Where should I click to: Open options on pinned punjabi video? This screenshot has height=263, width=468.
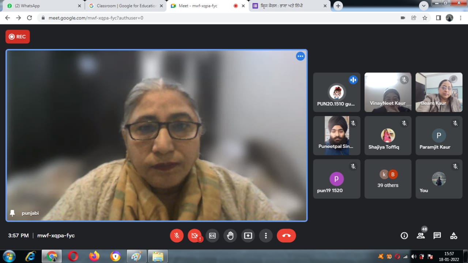tap(300, 56)
